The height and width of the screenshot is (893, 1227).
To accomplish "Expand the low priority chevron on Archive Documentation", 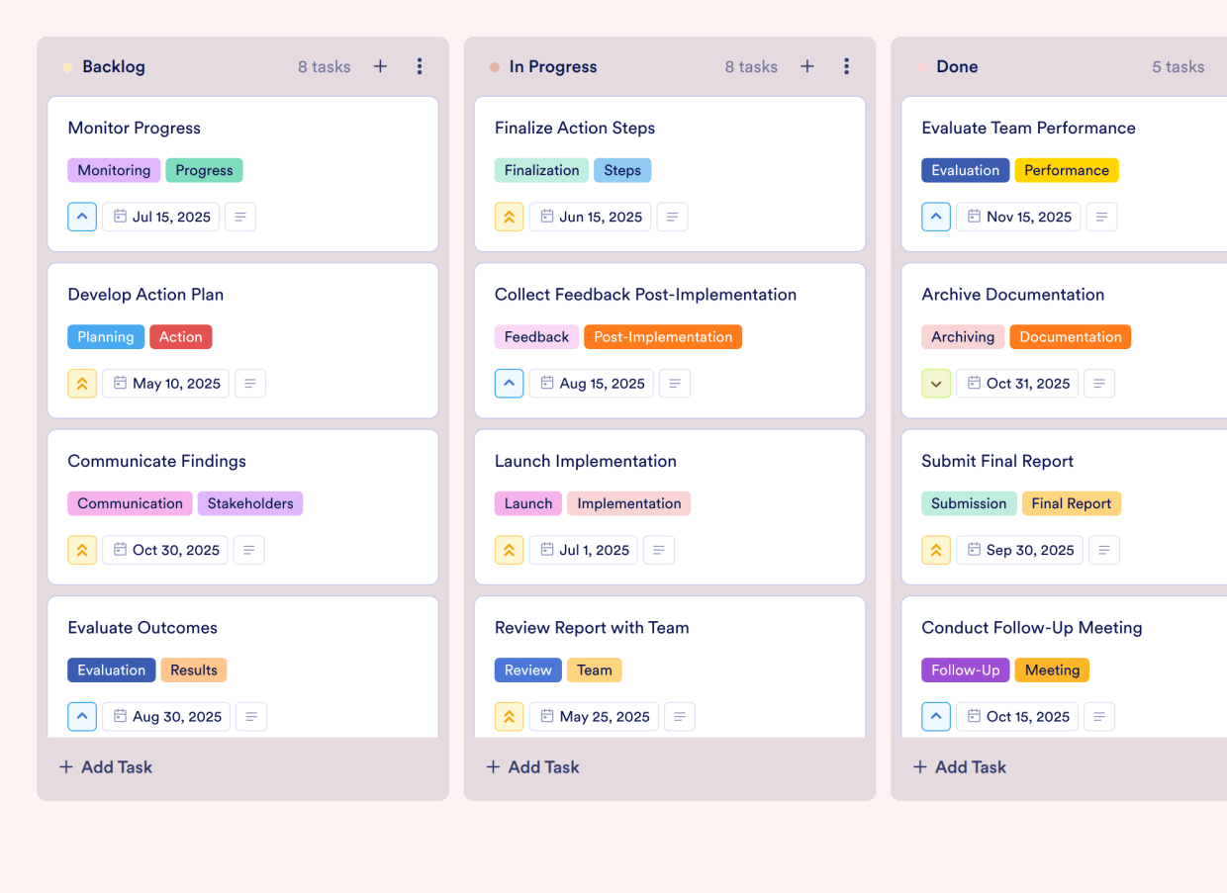I will click(936, 383).
